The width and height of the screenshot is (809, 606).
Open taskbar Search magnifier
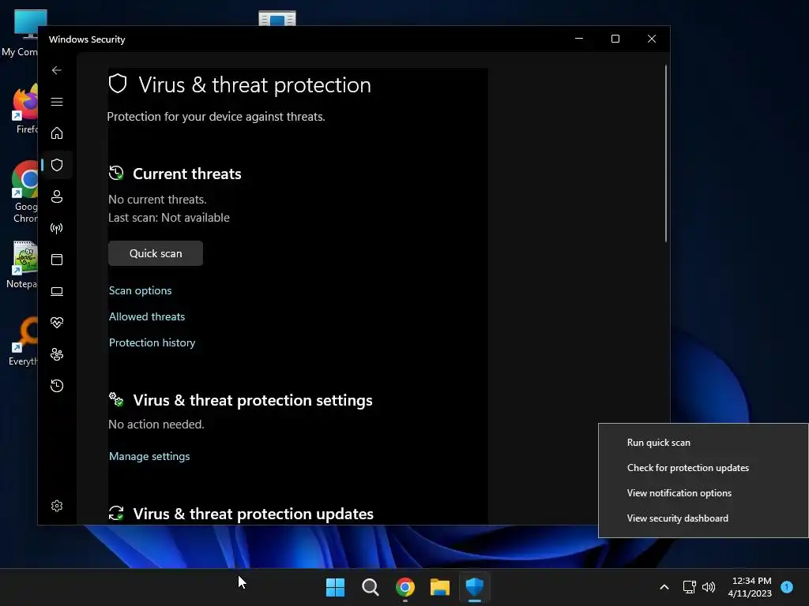coord(370,587)
